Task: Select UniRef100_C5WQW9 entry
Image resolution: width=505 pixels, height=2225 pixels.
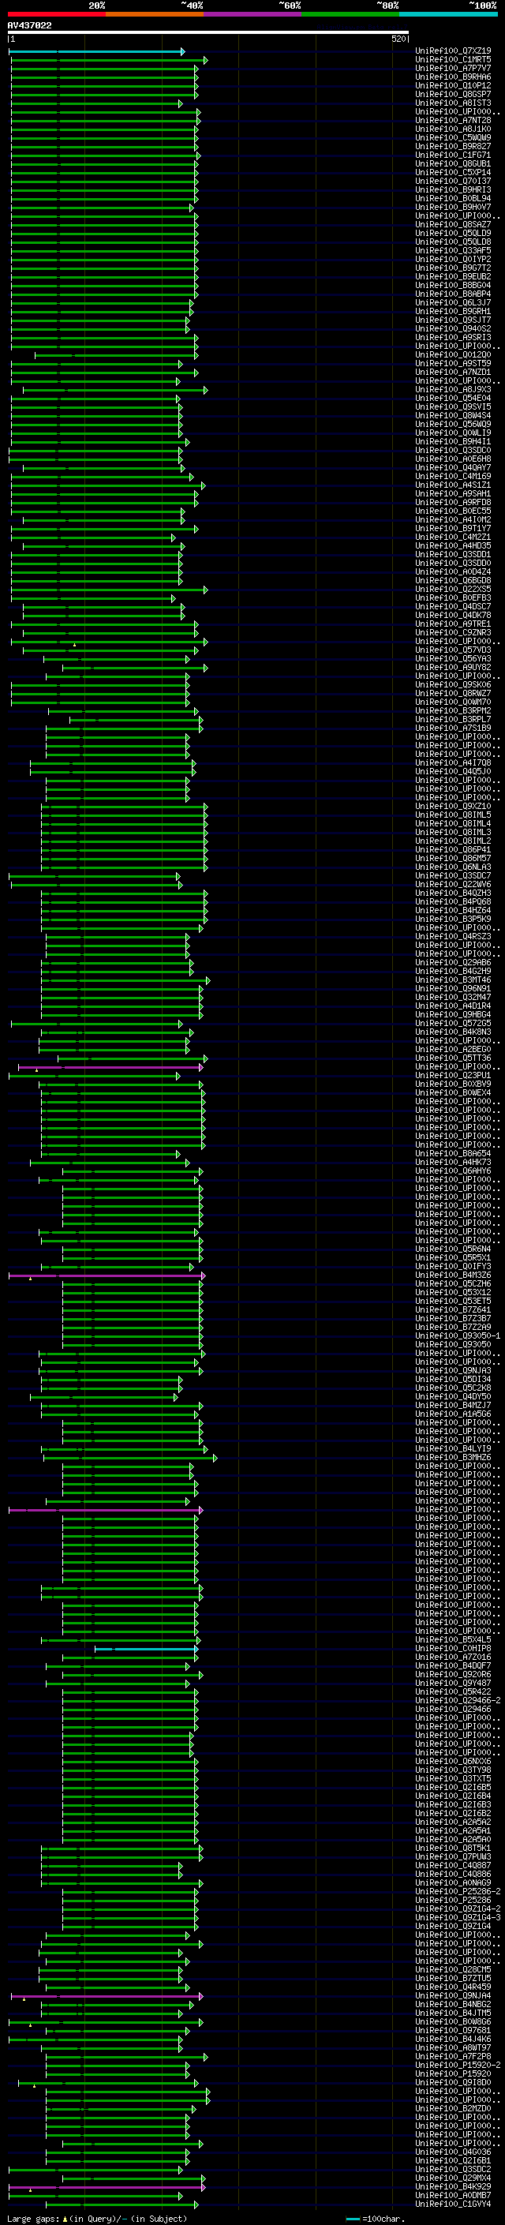Action: (453, 137)
